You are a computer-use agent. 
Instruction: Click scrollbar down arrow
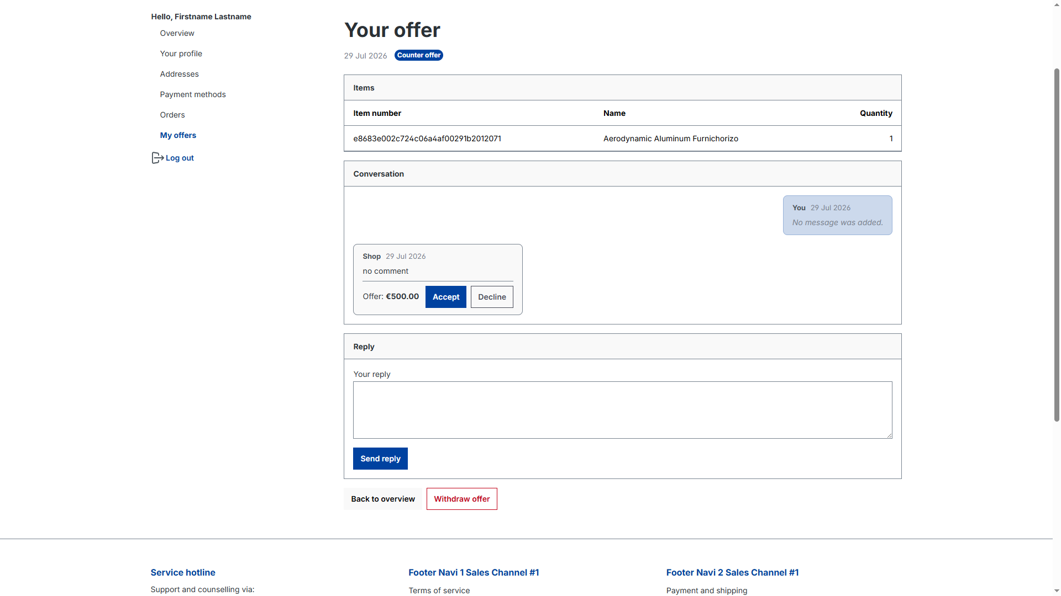tap(1057, 591)
